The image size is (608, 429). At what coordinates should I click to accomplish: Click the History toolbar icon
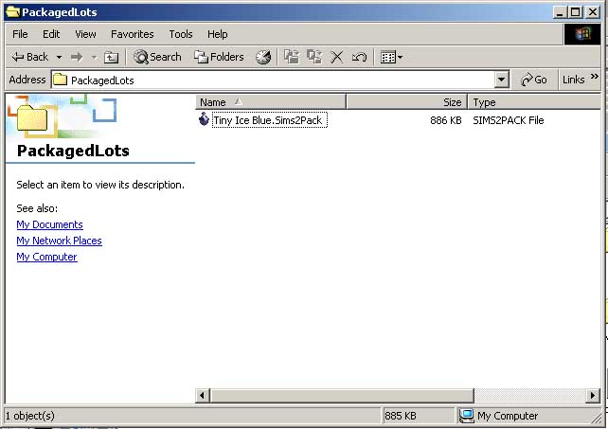point(263,57)
